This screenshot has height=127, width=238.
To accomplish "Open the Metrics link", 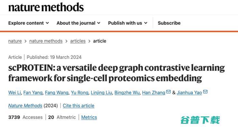I will (89, 117).
